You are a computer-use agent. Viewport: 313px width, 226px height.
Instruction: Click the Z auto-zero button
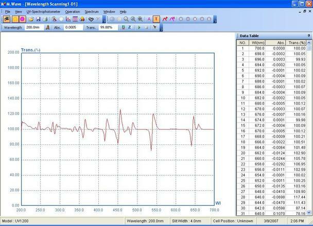(130, 27)
